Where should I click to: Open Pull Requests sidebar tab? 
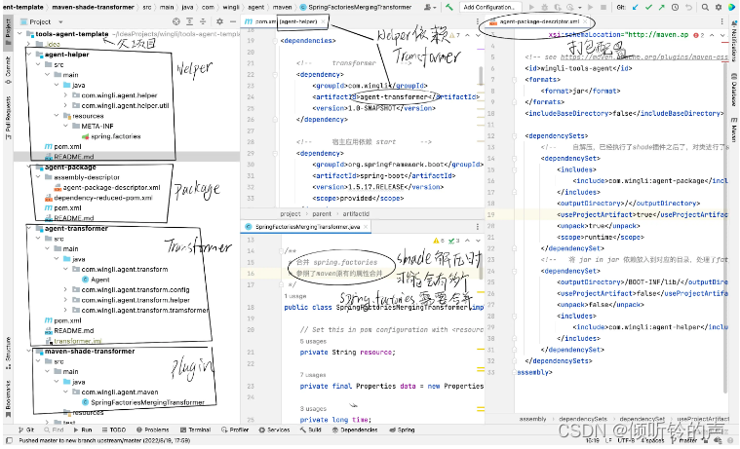point(8,117)
